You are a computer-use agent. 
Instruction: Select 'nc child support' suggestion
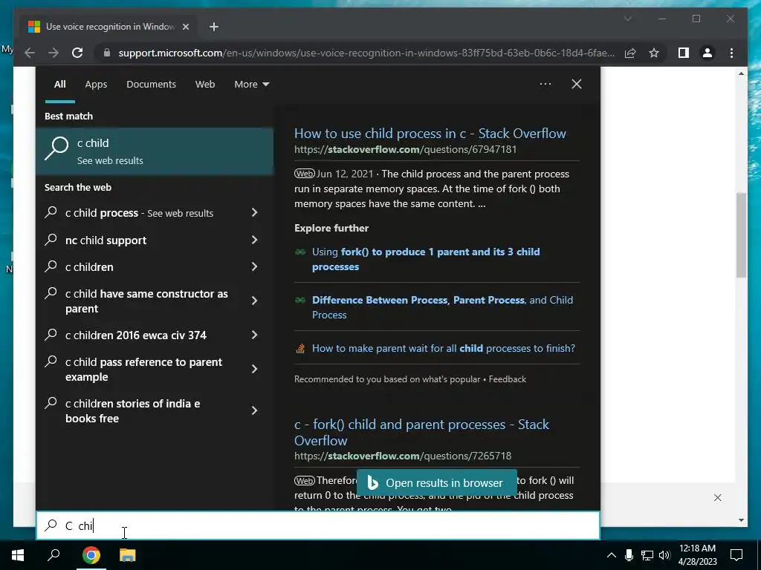coord(106,240)
